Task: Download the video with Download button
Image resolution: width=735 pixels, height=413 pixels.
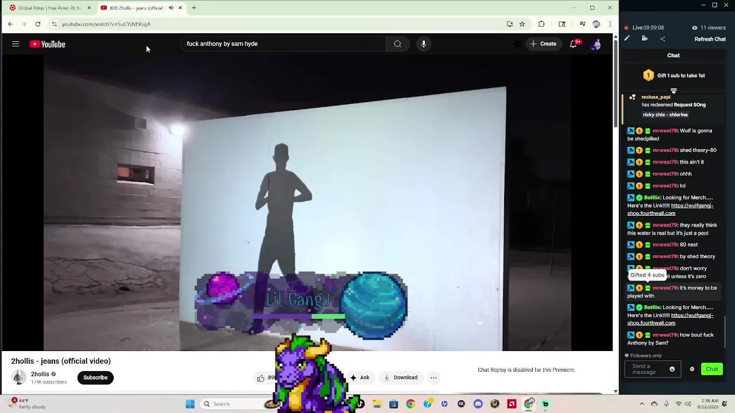Action: [x=401, y=377]
